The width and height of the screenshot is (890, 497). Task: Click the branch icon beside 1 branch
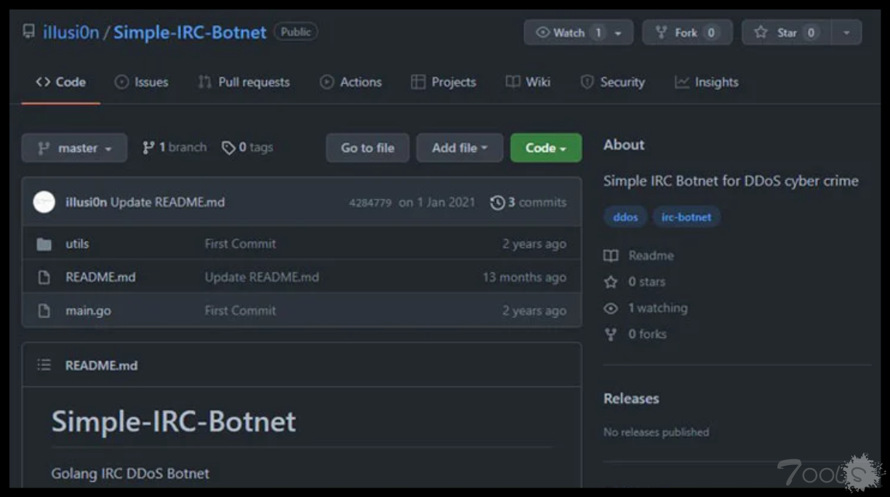pyautogui.click(x=148, y=148)
